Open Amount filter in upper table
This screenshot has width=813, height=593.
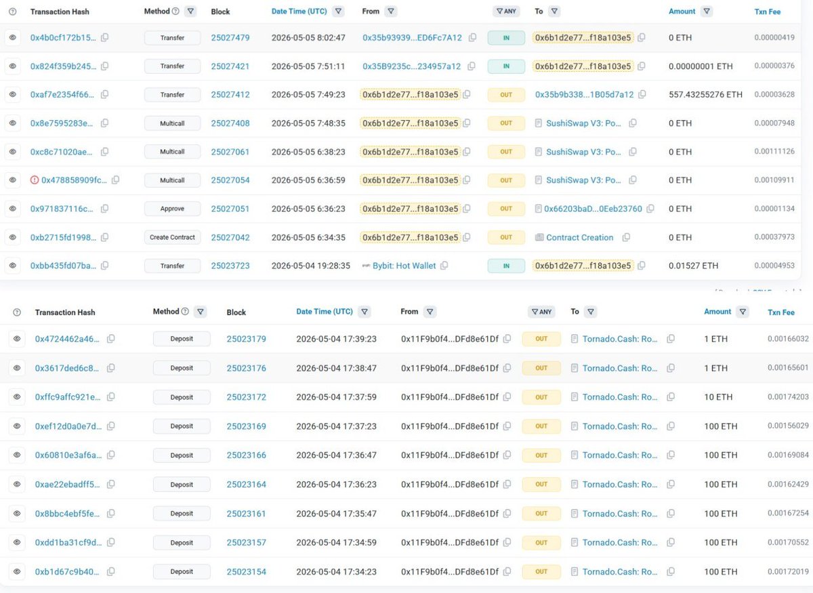pos(707,12)
